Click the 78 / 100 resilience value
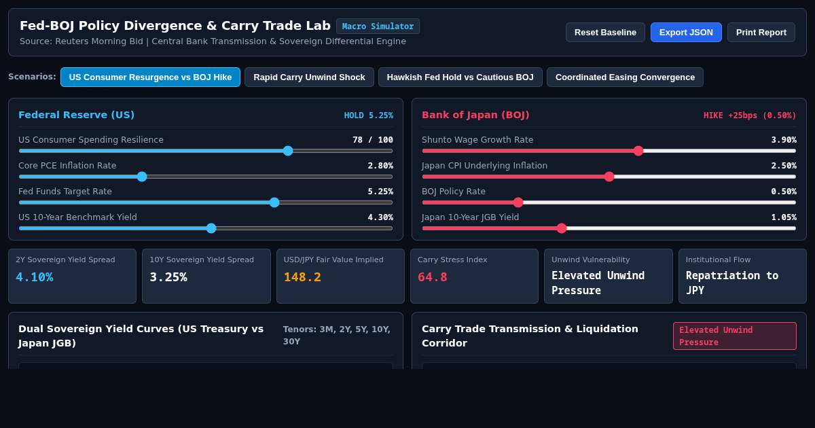Image resolution: width=815 pixels, height=428 pixels. tap(373, 140)
